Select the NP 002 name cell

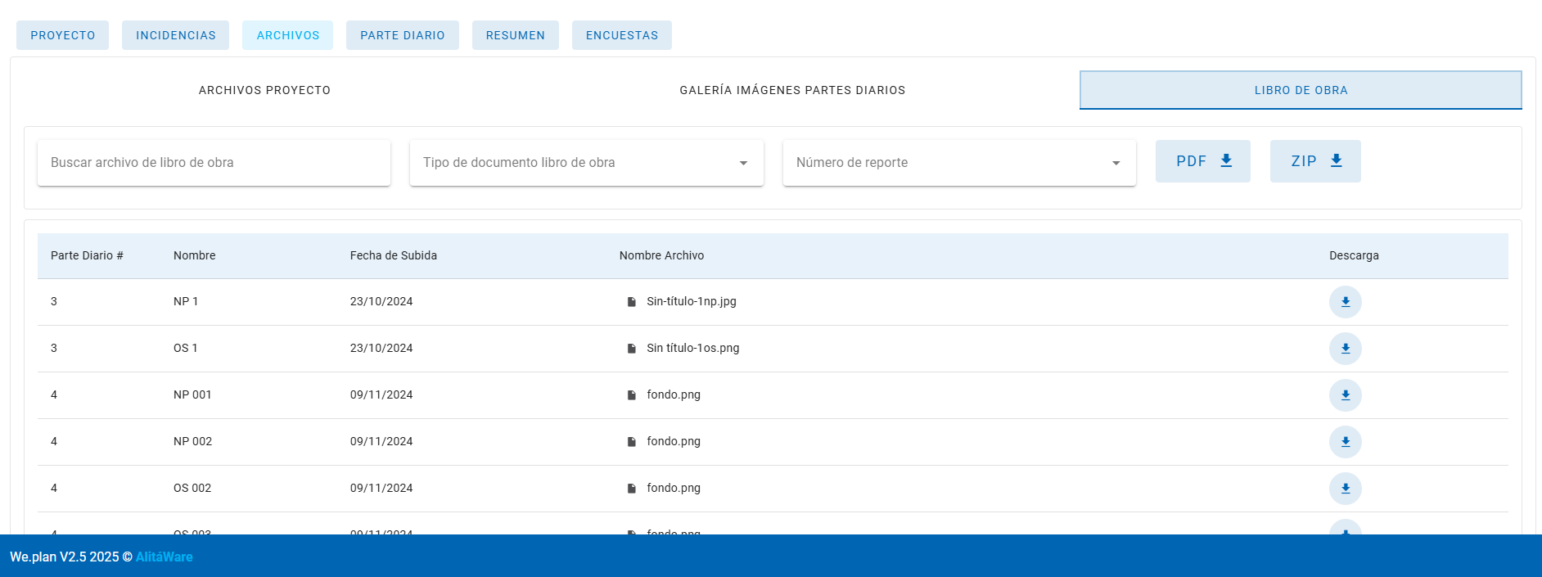coord(192,441)
